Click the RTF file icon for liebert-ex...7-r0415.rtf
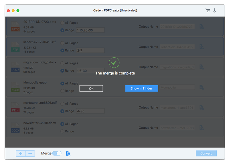Viewport: 229px width, 164px height. [x=15, y=47]
